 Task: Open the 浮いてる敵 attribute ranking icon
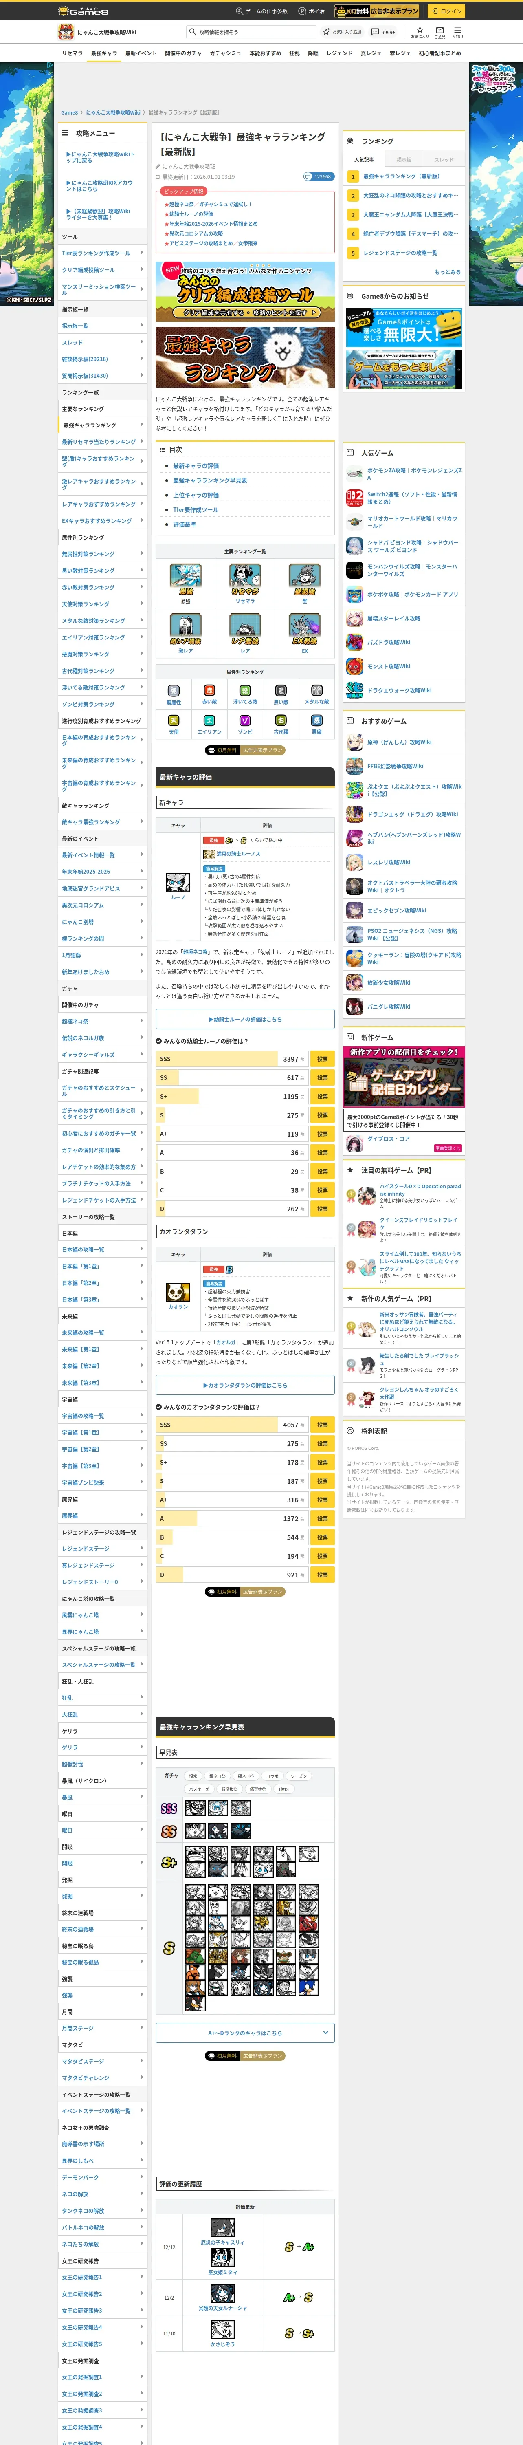(245, 691)
